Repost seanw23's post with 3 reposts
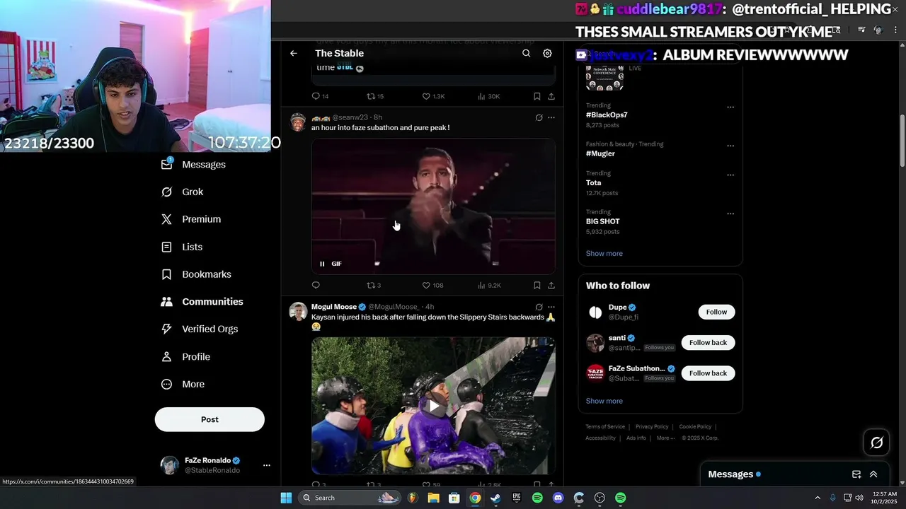Image resolution: width=906 pixels, height=509 pixels. point(373,286)
